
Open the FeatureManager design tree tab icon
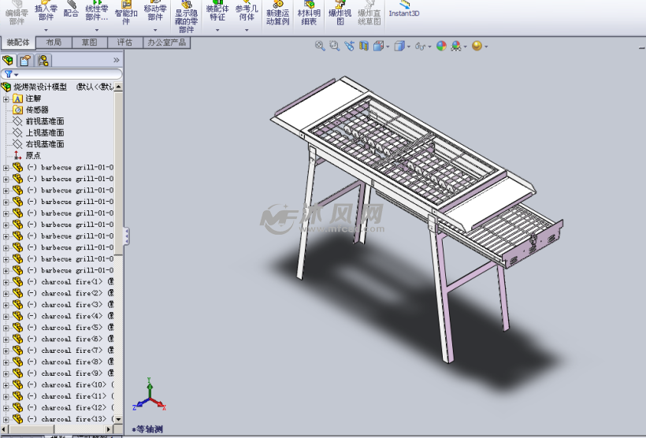point(8,60)
